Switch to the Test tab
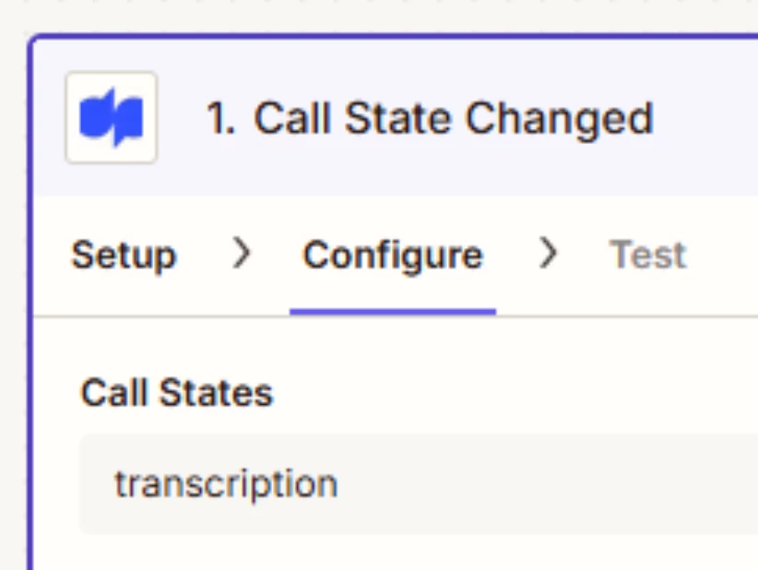This screenshot has height=570, width=758. pos(647,255)
